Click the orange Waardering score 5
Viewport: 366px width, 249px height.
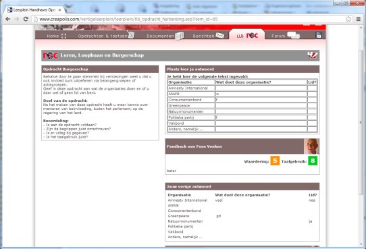(275, 161)
